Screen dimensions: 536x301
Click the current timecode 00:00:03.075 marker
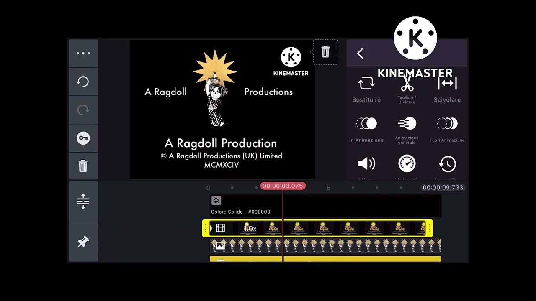click(283, 186)
